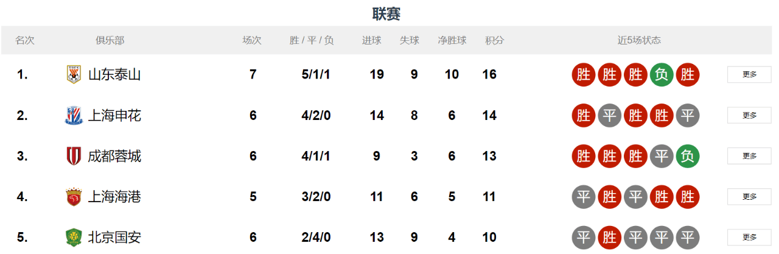Expand more details for 北京国安

[749, 237]
